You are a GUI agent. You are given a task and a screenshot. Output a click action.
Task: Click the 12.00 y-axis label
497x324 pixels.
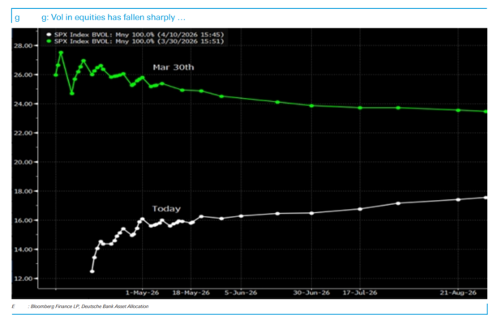(x=24, y=278)
